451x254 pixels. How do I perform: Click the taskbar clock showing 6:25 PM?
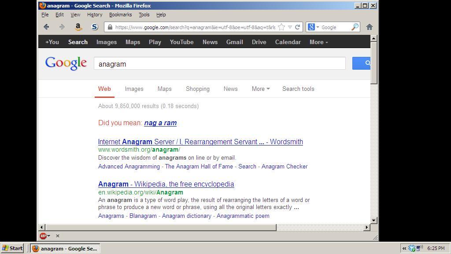(x=436, y=248)
